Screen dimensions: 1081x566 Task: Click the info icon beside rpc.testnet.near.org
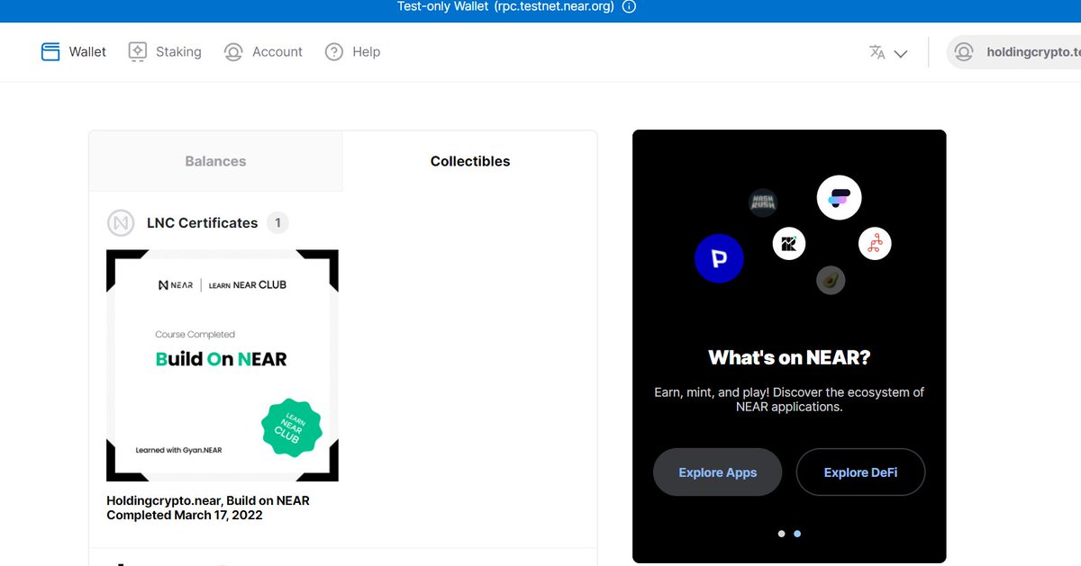coord(629,7)
